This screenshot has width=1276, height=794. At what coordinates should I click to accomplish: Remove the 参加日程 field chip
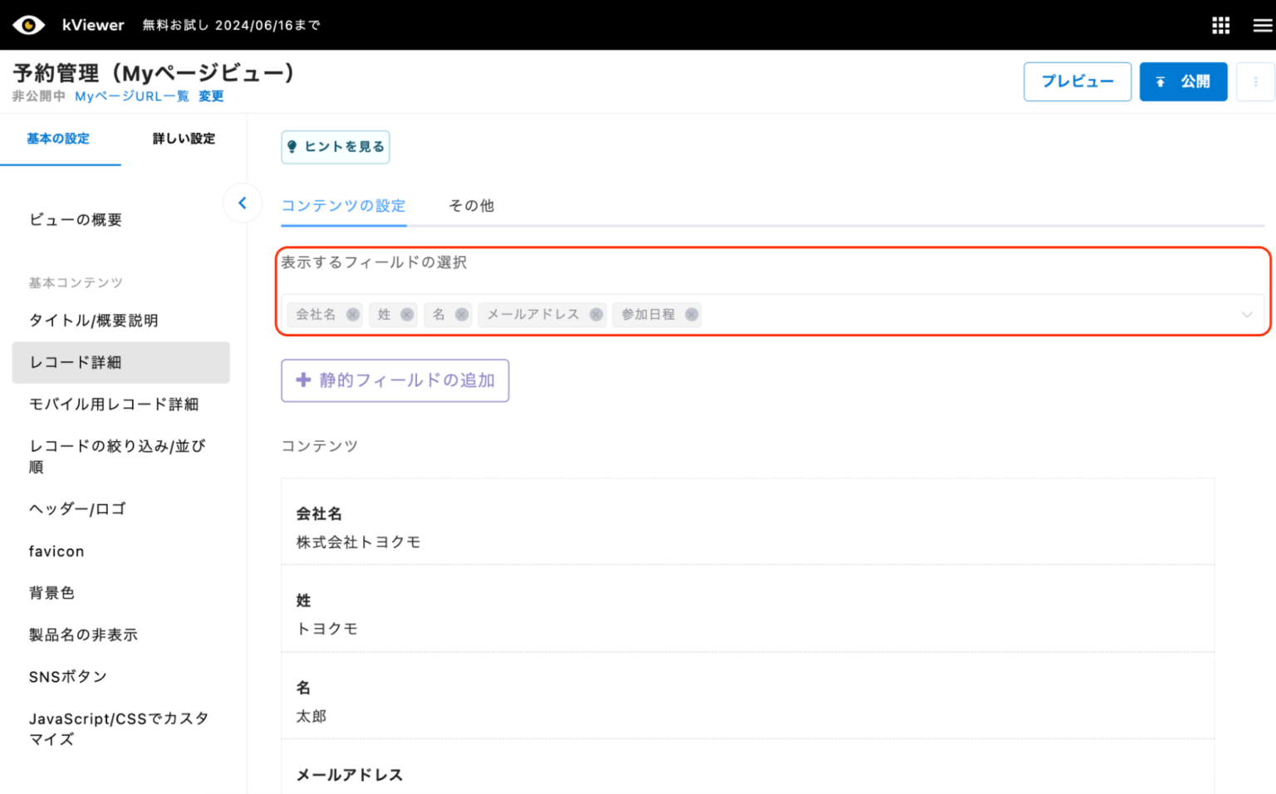click(690, 315)
